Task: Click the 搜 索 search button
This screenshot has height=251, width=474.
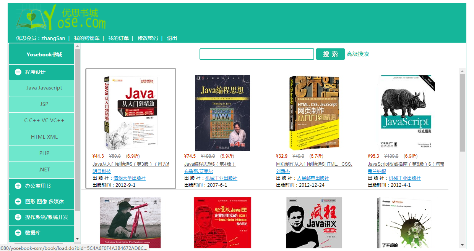Action: (331, 54)
